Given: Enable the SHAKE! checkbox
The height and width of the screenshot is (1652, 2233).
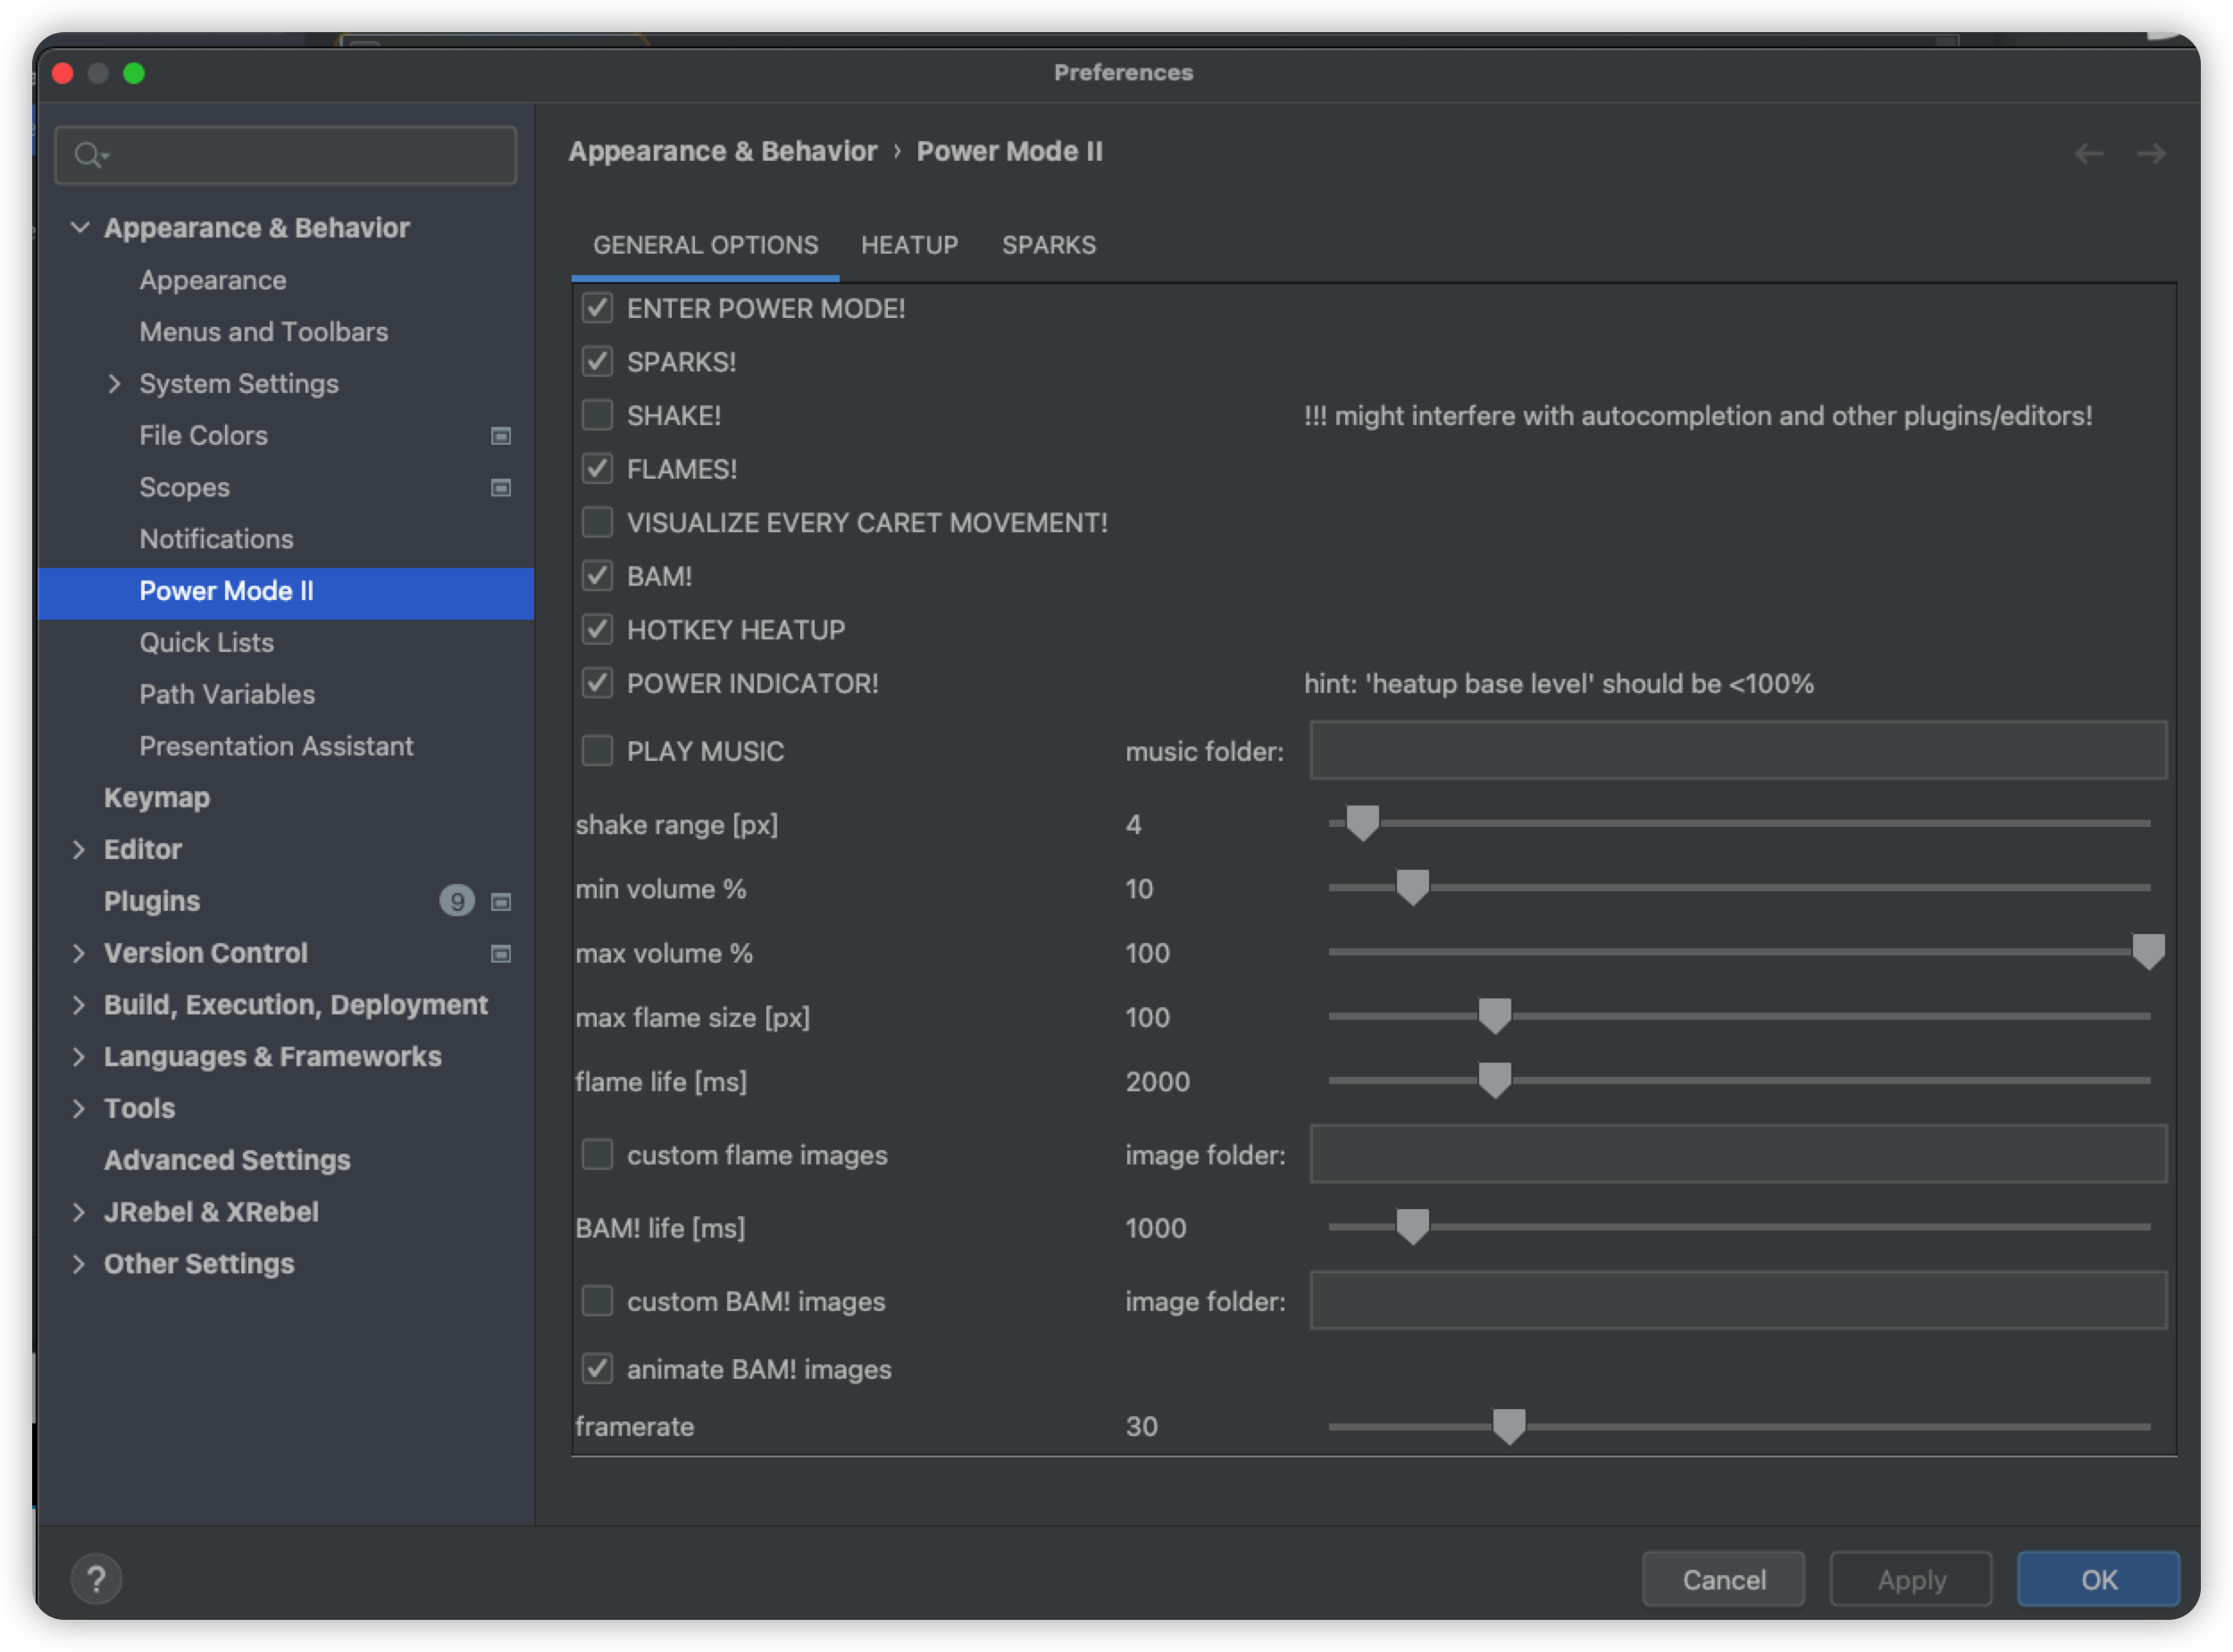Looking at the screenshot, I should click(x=597, y=415).
